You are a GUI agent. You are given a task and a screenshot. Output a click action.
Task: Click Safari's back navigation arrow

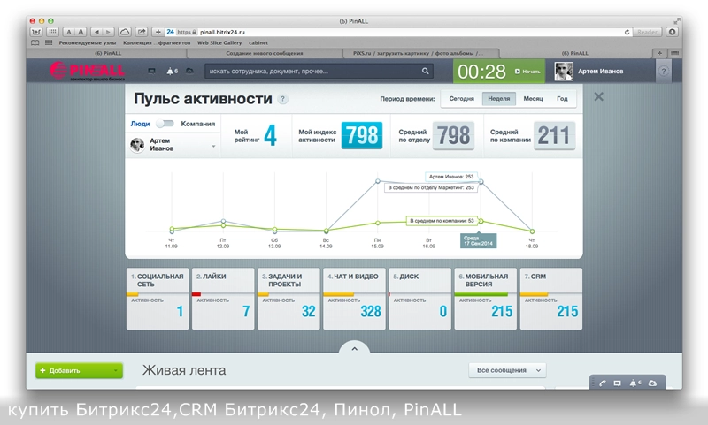tap(96, 32)
